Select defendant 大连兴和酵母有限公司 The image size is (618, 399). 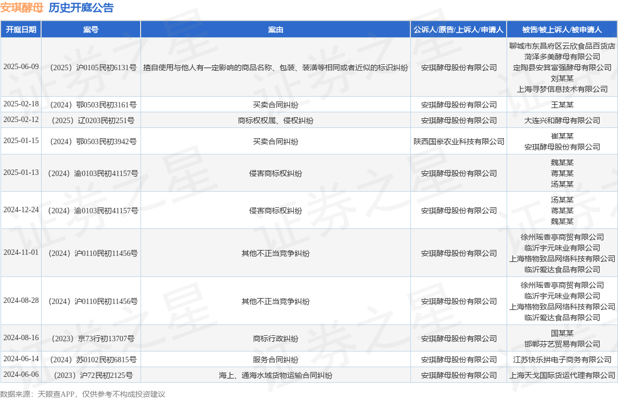(x=562, y=121)
